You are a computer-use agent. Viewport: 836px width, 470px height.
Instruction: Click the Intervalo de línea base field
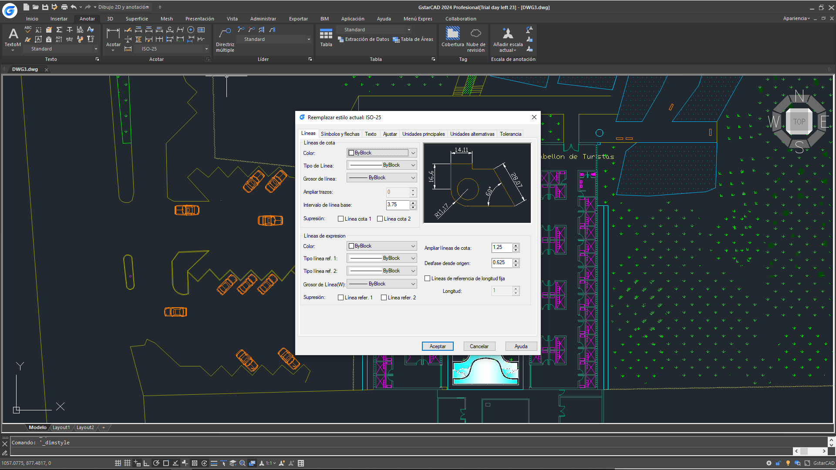[x=397, y=205]
